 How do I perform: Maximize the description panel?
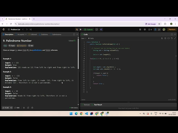tap(74, 34)
